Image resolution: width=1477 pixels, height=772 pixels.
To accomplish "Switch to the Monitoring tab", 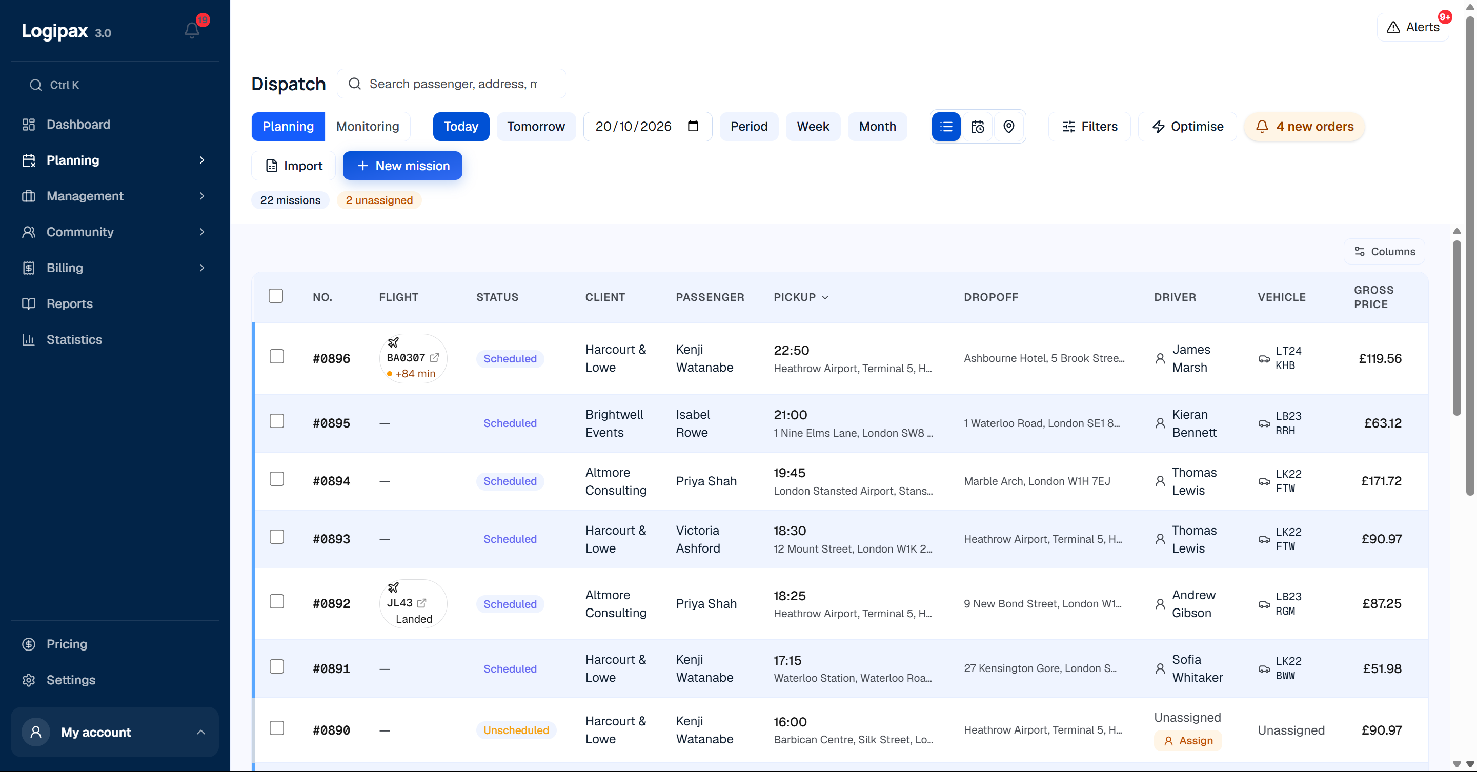I will pos(368,127).
